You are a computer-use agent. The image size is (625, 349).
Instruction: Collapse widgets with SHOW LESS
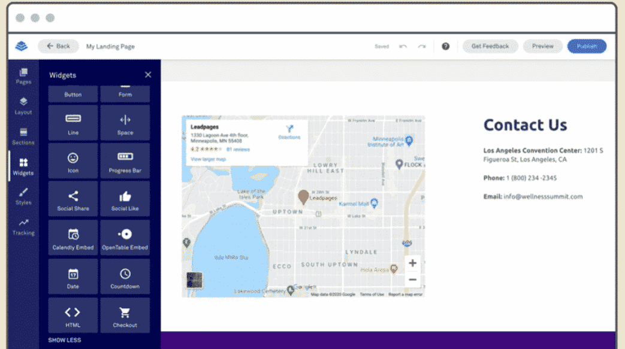click(x=65, y=340)
